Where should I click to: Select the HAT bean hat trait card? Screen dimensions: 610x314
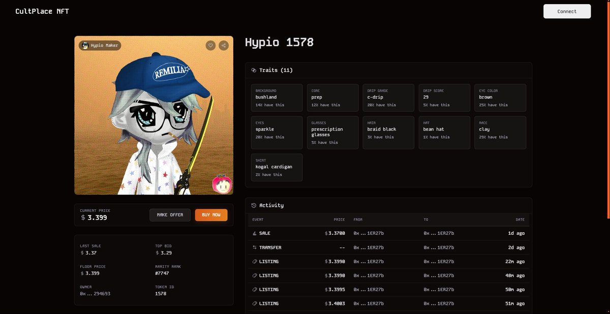coord(444,133)
